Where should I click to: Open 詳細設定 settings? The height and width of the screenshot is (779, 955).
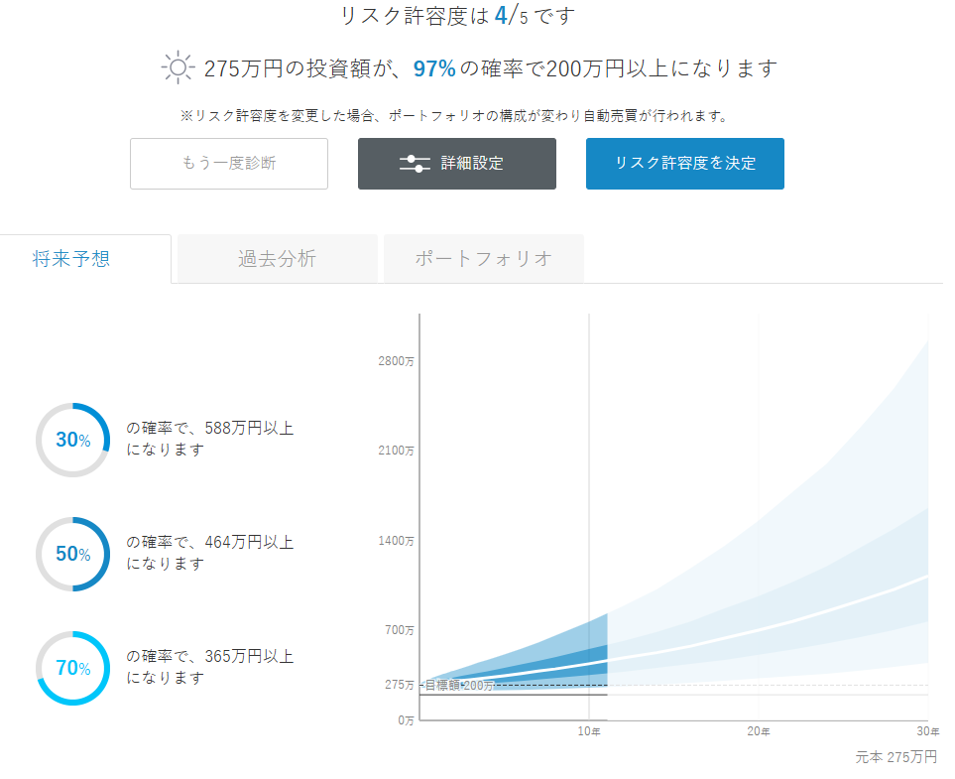click(456, 164)
